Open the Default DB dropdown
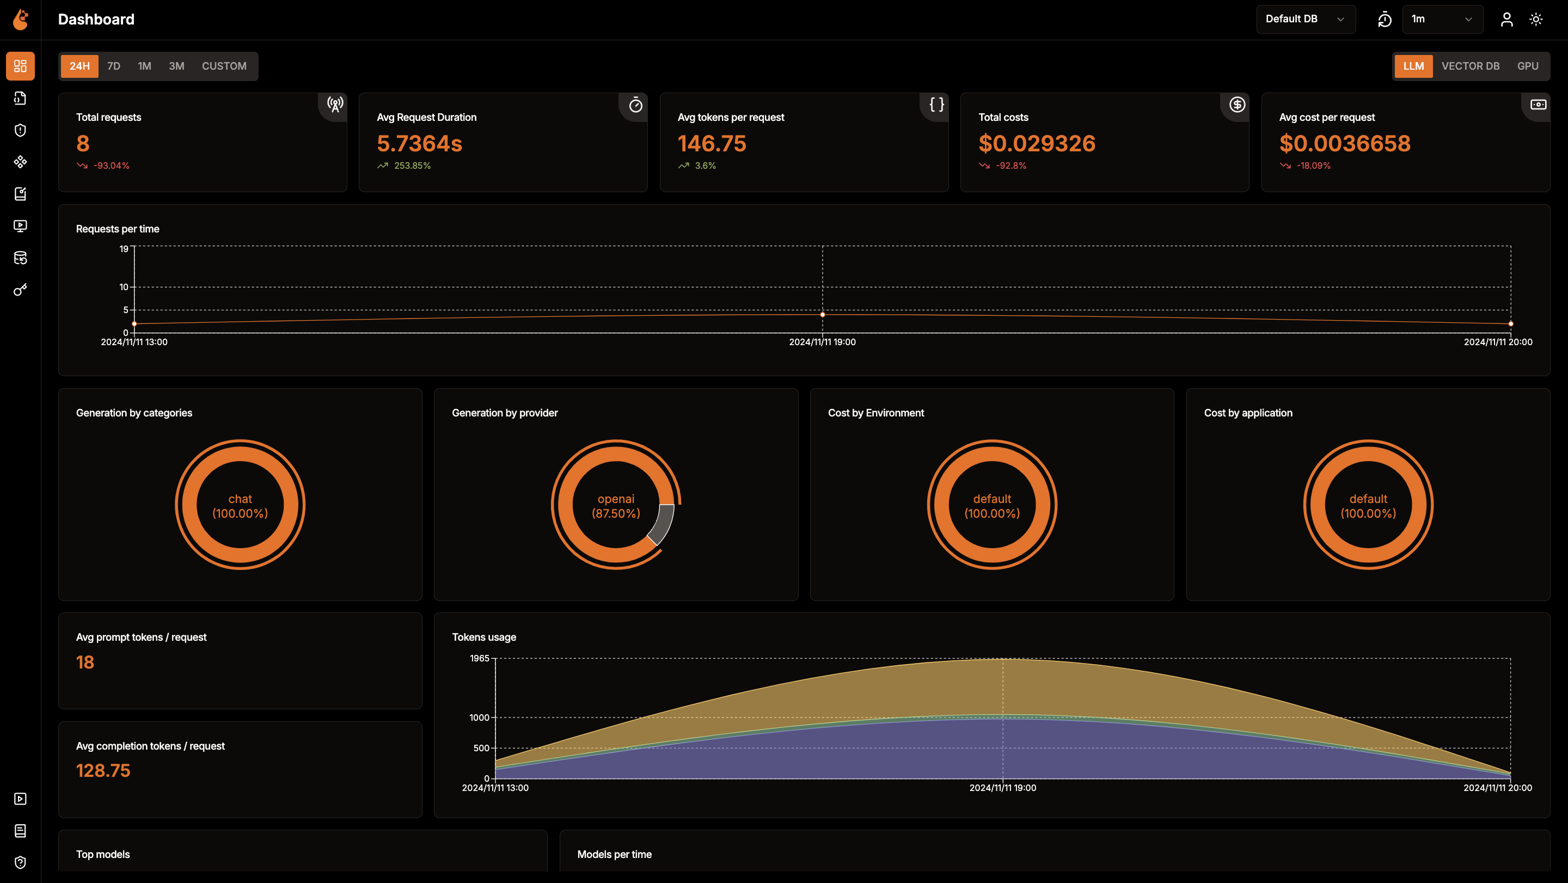This screenshot has width=1568, height=883. [1305, 20]
